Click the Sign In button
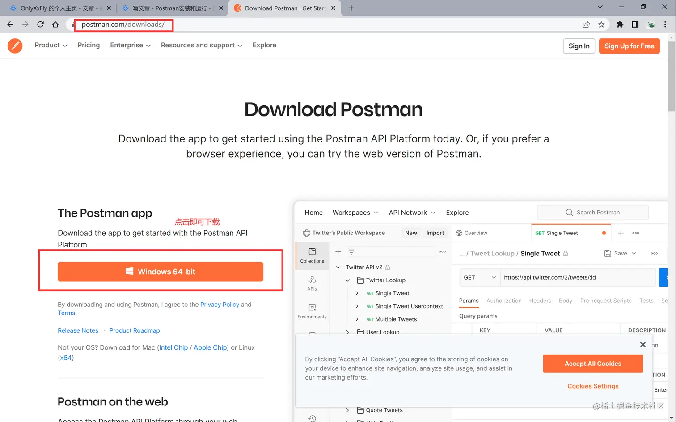 [x=579, y=46]
